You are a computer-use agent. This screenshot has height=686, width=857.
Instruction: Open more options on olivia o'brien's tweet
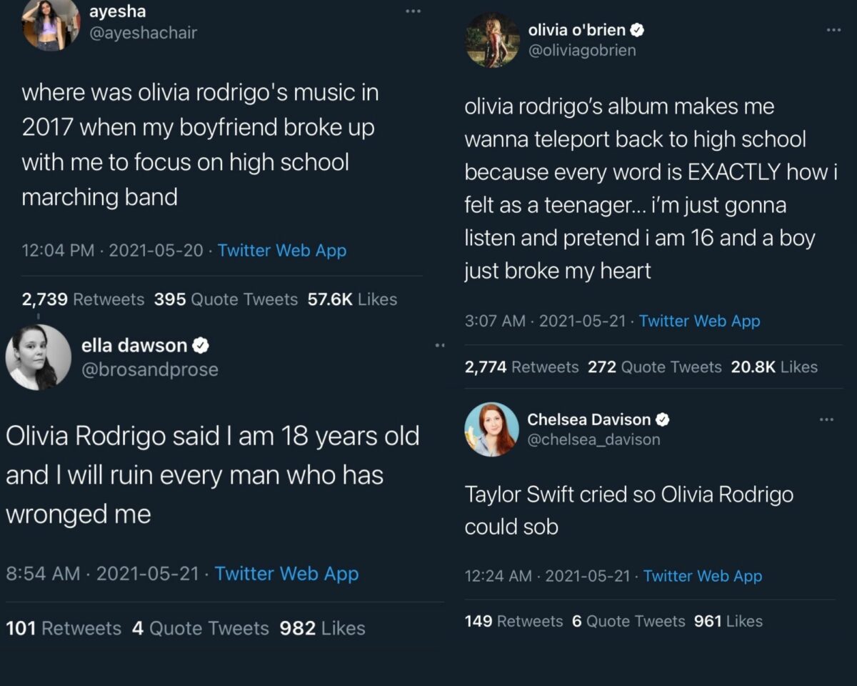coord(833,30)
